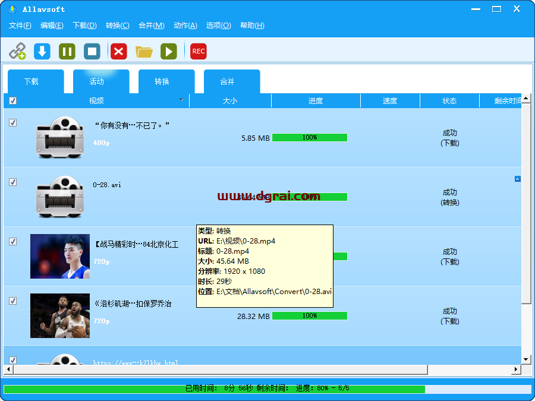This screenshot has height=401, width=535.
Task: Start download with blue arrow icon
Action: click(42, 52)
